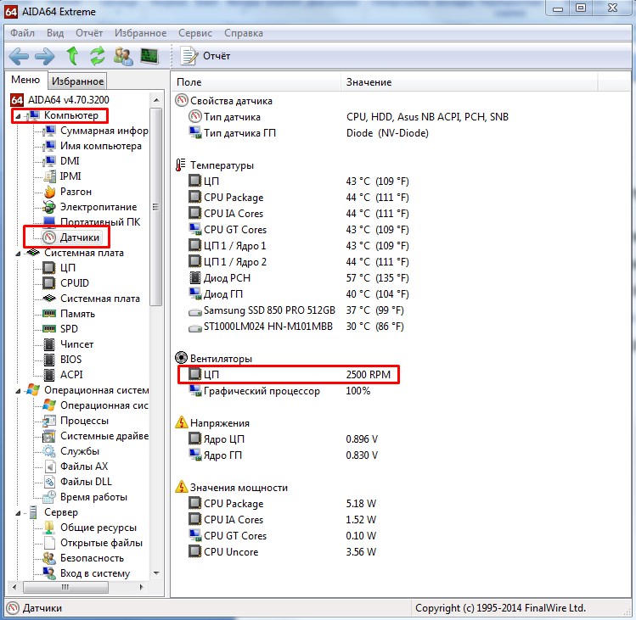Click tree horizontal scrollbar right arrow
This screenshot has height=620, width=636.
[141, 587]
